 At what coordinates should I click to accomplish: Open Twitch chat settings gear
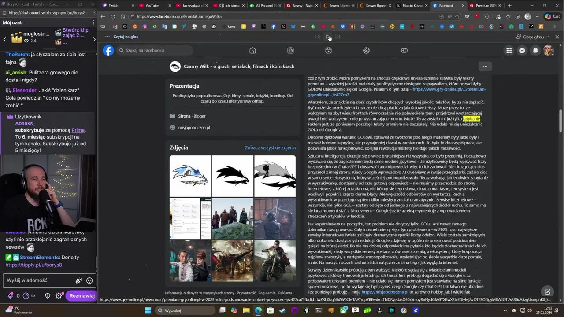click(x=59, y=296)
